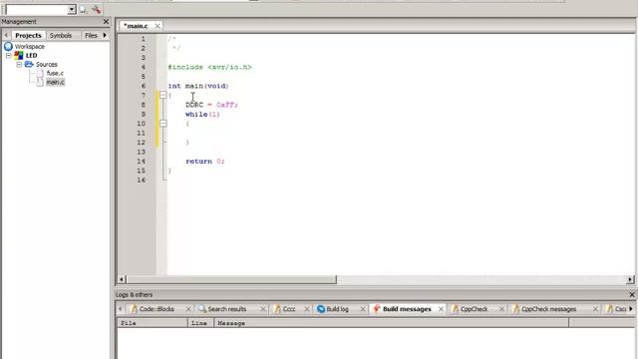Click the 'return 0;' statement

(x=204, y=162)
